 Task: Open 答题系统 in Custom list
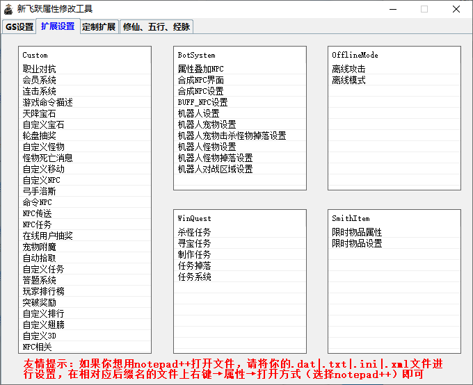click(40, 280)
